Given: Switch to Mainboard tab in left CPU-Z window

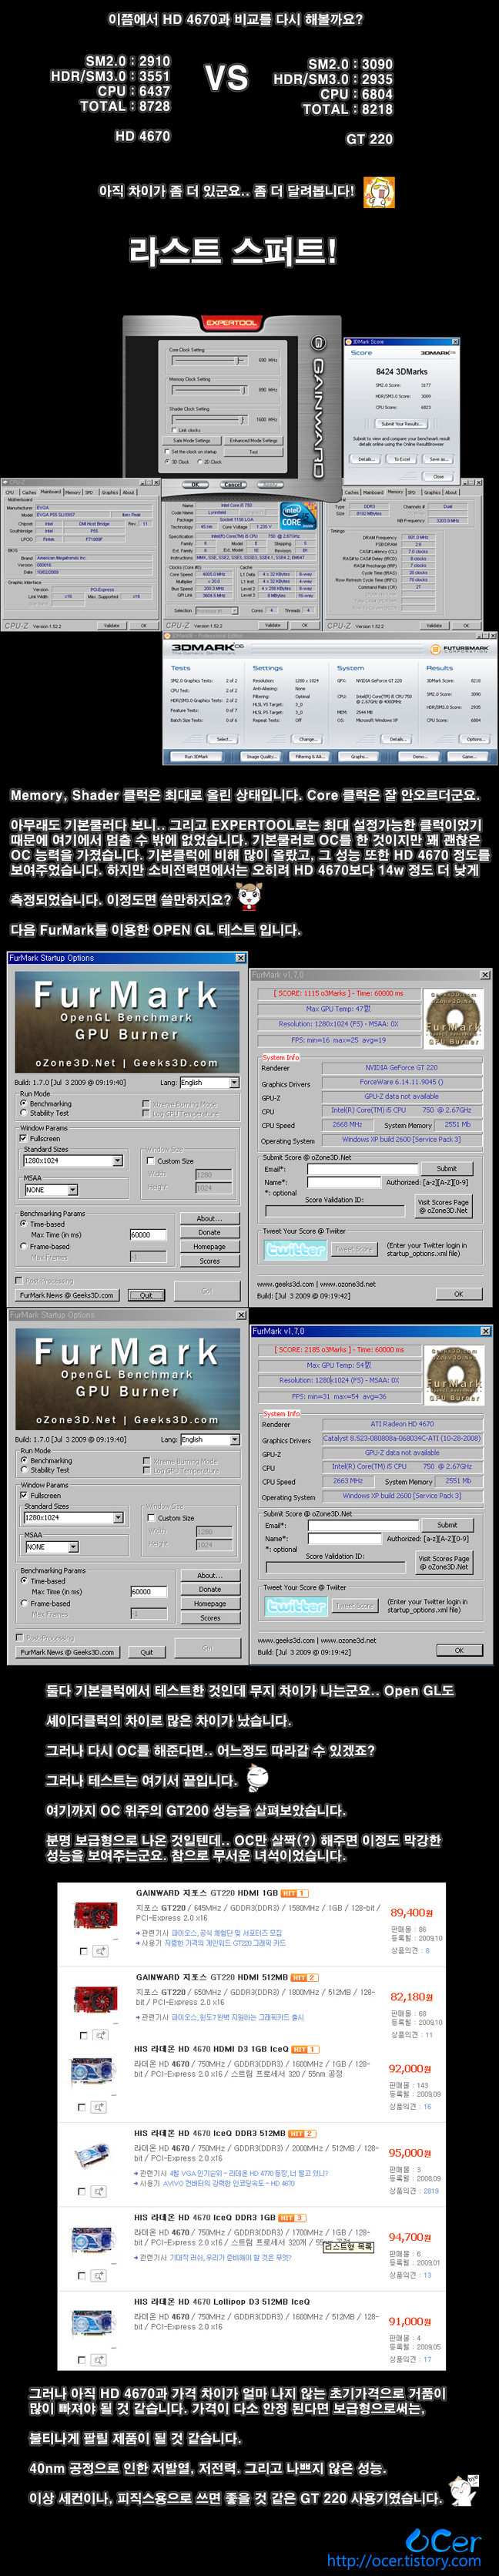Looking at the screenshot, I should pyautogui.click(x=51, y=492).
